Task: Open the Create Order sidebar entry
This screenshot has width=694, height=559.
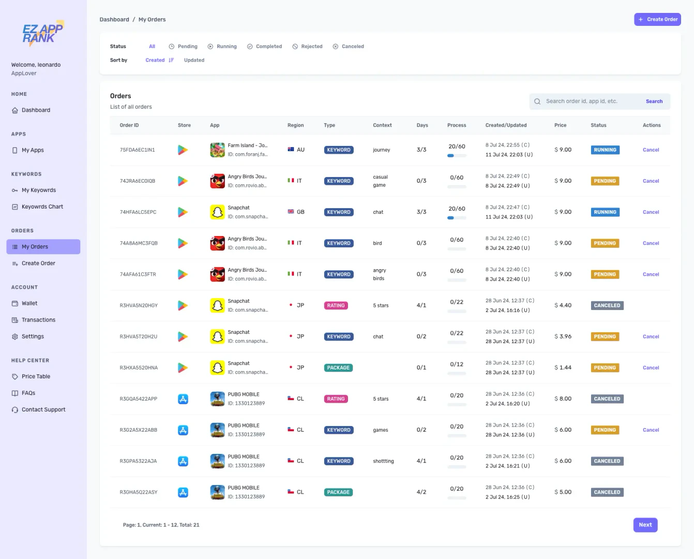Action: [x=37, y=263]
